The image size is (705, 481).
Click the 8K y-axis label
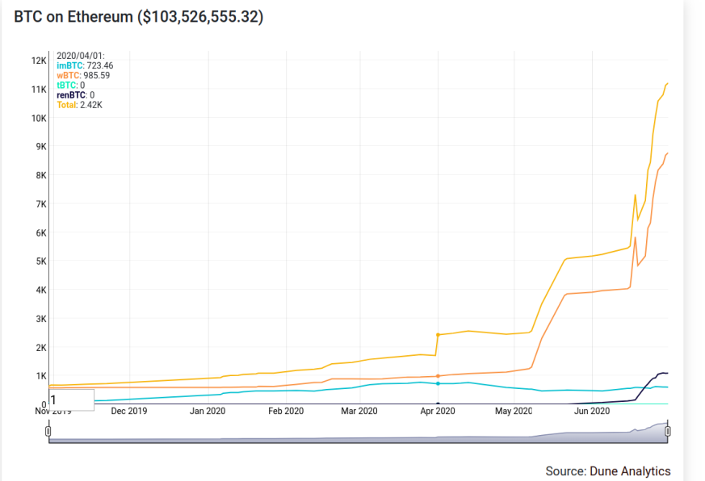coord(41,175)
